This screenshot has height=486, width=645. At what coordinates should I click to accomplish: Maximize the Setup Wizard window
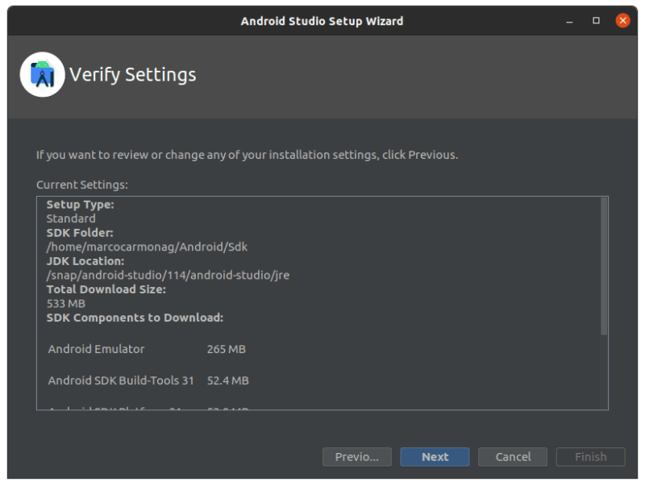(596, 21)
